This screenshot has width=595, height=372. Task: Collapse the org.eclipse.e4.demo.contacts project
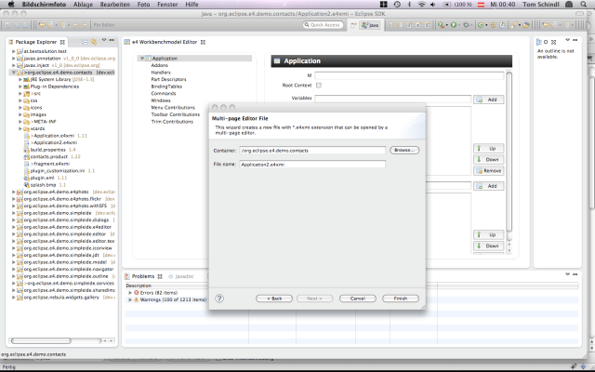tap(12, 73)
